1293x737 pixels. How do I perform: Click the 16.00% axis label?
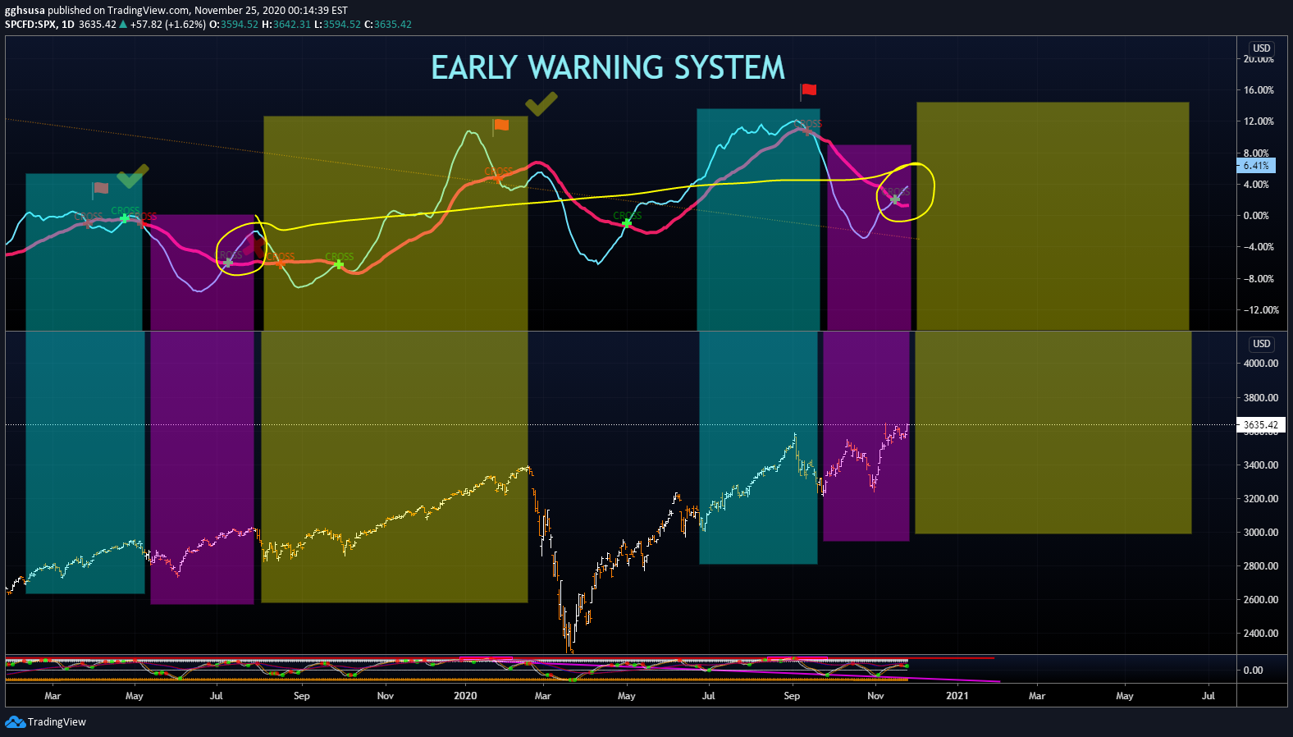(1259, 90)
